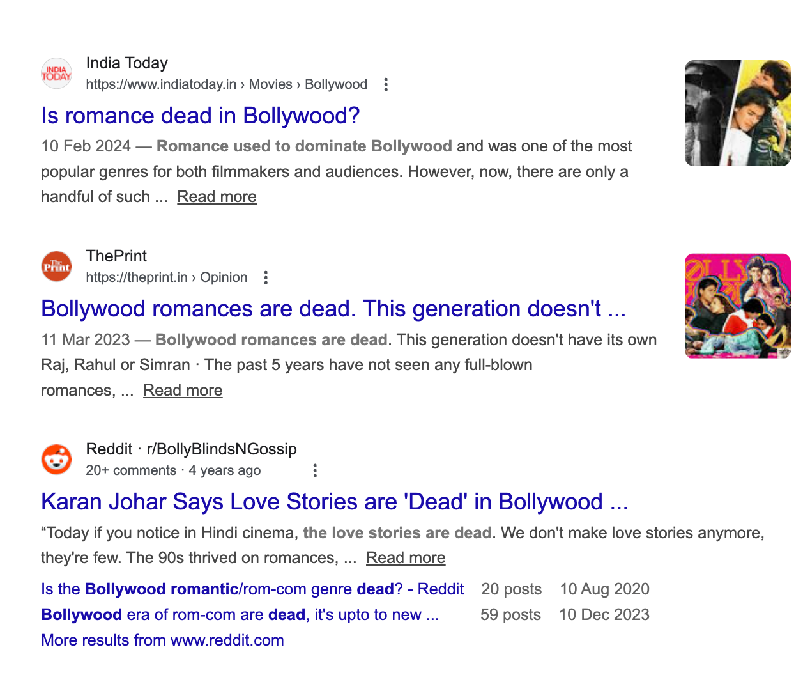Click the India Today favicon
Screen dimensions: 810x675
[56, 74]
